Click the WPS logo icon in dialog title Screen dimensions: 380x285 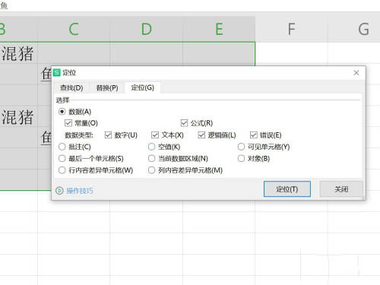pyautogui.click(x=57, y=73)
